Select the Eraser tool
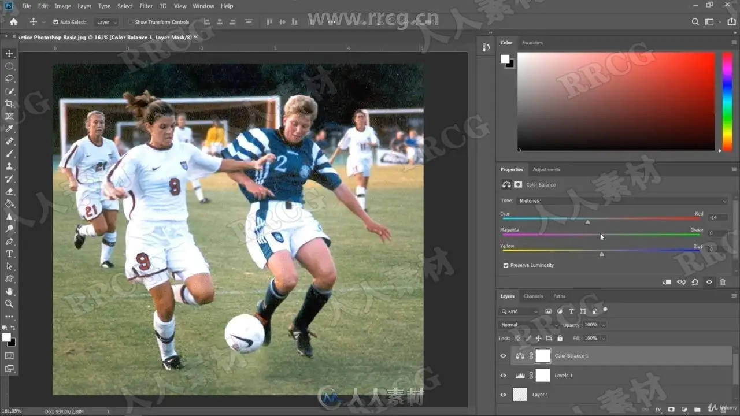 point(9,191)
